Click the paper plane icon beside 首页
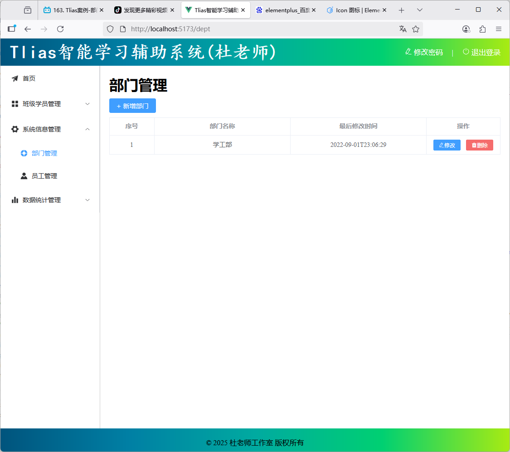 point(15,78)
